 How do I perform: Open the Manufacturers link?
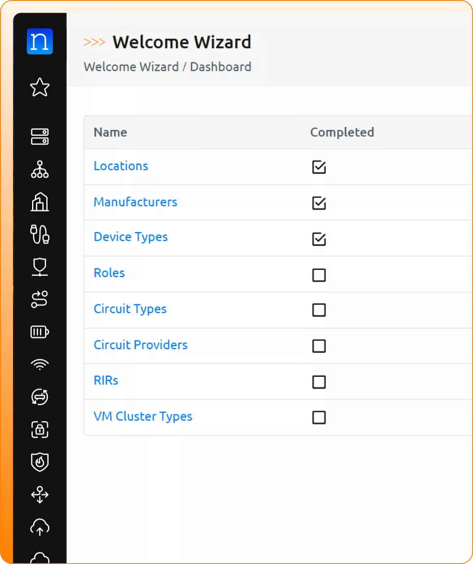pyautogui.click(x=135, y=202)
